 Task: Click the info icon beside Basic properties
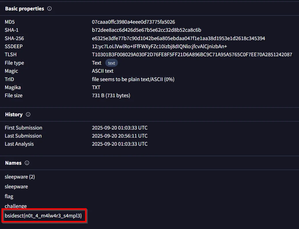[x=49, y=9]
